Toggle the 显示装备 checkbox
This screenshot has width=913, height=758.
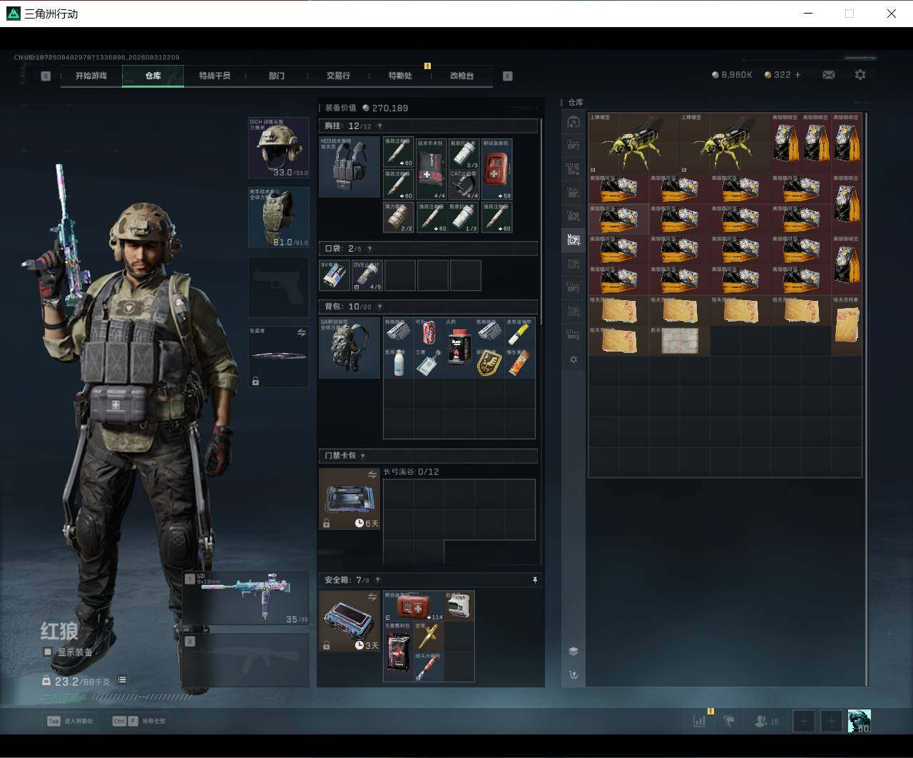pos(48,652)
